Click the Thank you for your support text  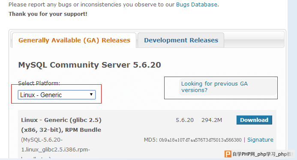click(48, 14)
